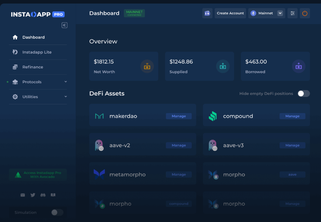
Task: Collapse the sidebar using double-chevron icon
Action: point(64,25)
